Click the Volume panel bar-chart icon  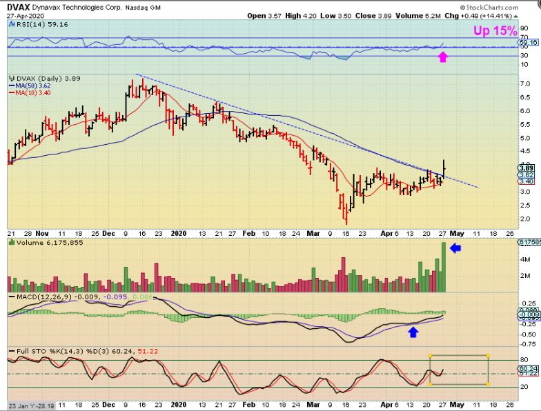coord(12,243)
